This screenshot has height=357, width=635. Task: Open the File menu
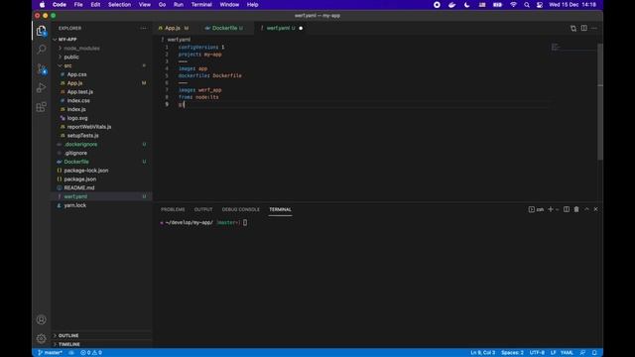pyautogui.click(x=78, y=5)
